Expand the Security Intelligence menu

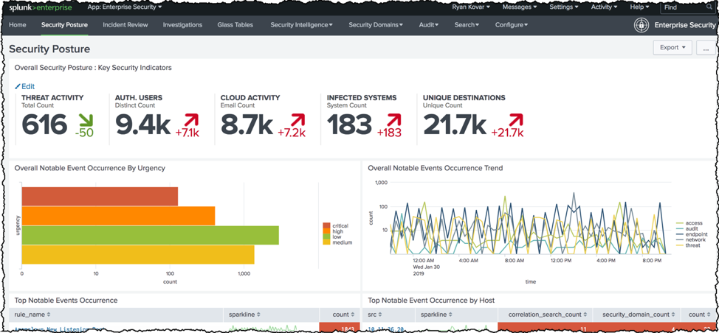(301, 25)
